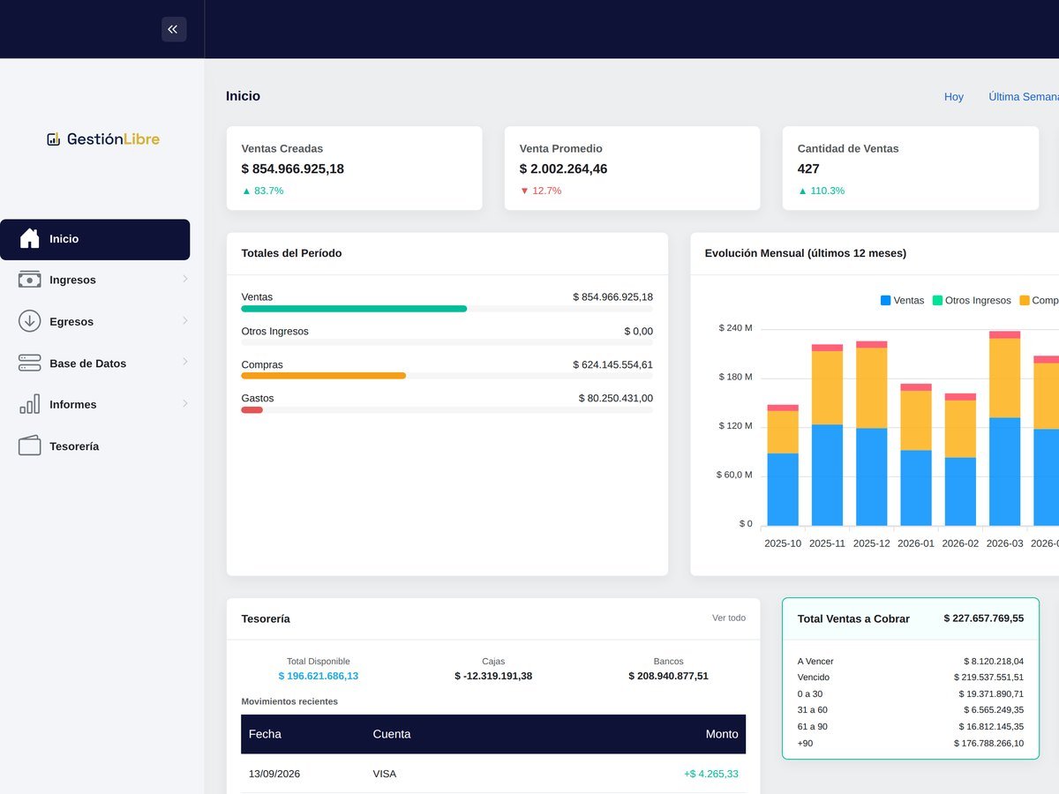
Task: Click the 0 a 30 aging row
Action: [911, 693]
